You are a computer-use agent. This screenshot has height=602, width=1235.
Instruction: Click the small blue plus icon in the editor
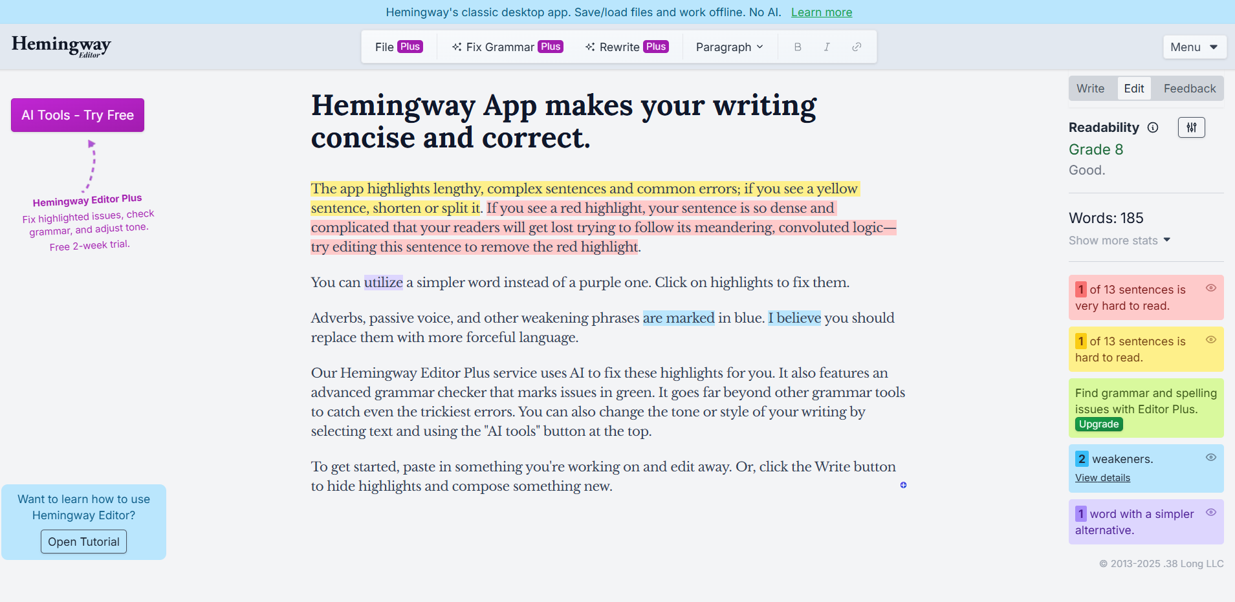tap(903, 484)
